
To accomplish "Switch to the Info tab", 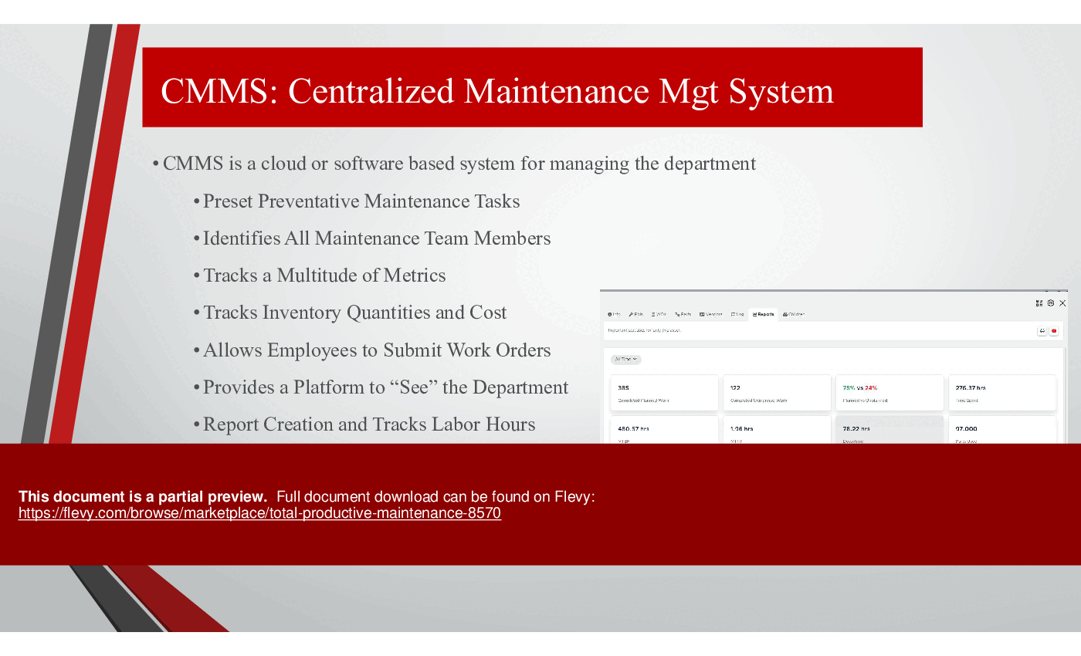I will point(614,314).
